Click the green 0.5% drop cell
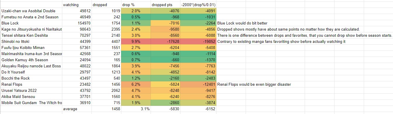This screenshot has width=393, height=114. [x=136, y=17]
